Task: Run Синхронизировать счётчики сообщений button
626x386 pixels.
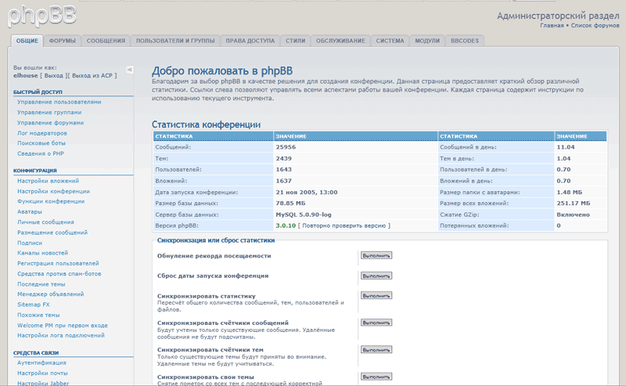Action: pyautogui.click(x=376, y=323)
